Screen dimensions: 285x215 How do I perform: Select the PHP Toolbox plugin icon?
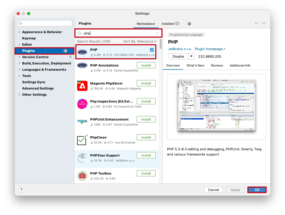[82, 176]
